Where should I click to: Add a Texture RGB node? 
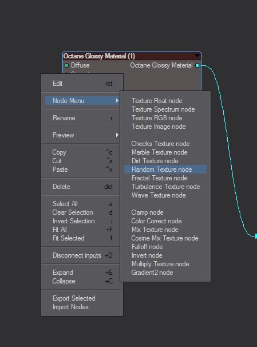pos(165,118)
